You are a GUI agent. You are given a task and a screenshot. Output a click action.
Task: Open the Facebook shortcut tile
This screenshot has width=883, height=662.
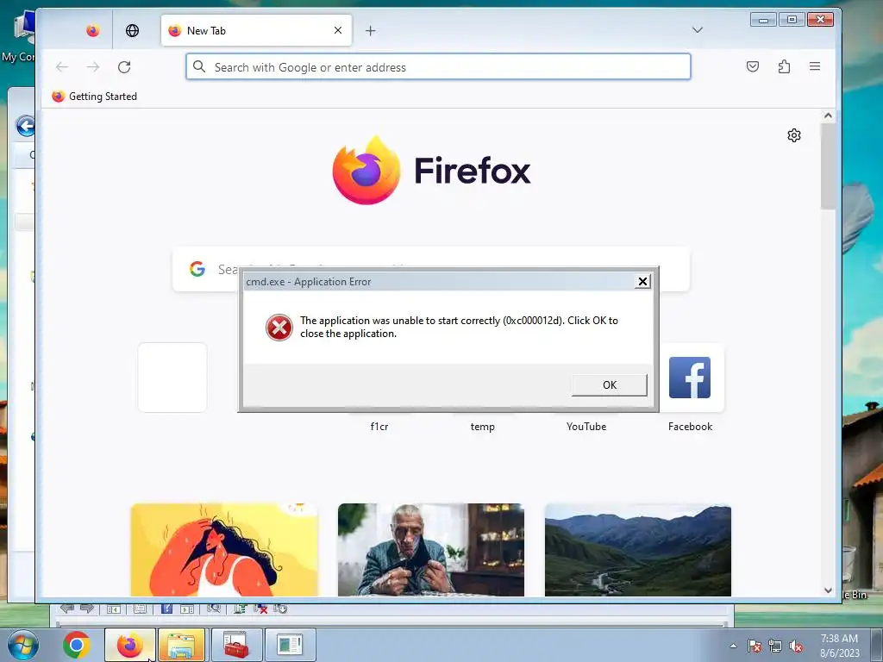coord(690,378)
